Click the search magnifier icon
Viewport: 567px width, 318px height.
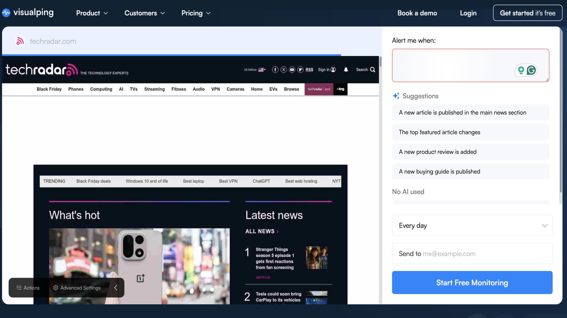373,70
